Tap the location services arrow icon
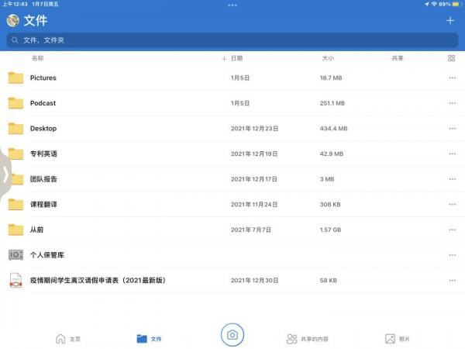This screenshot has height=349, width=465. (426, 4)
